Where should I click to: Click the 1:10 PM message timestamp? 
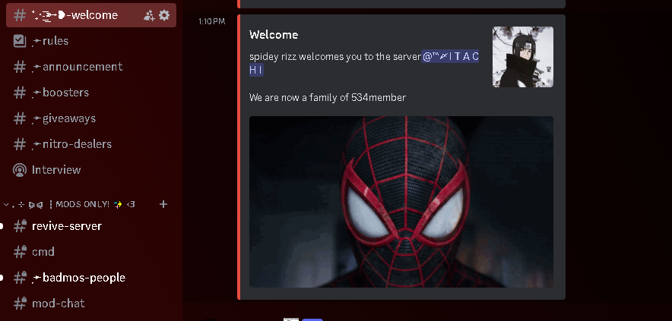point(211,21)
